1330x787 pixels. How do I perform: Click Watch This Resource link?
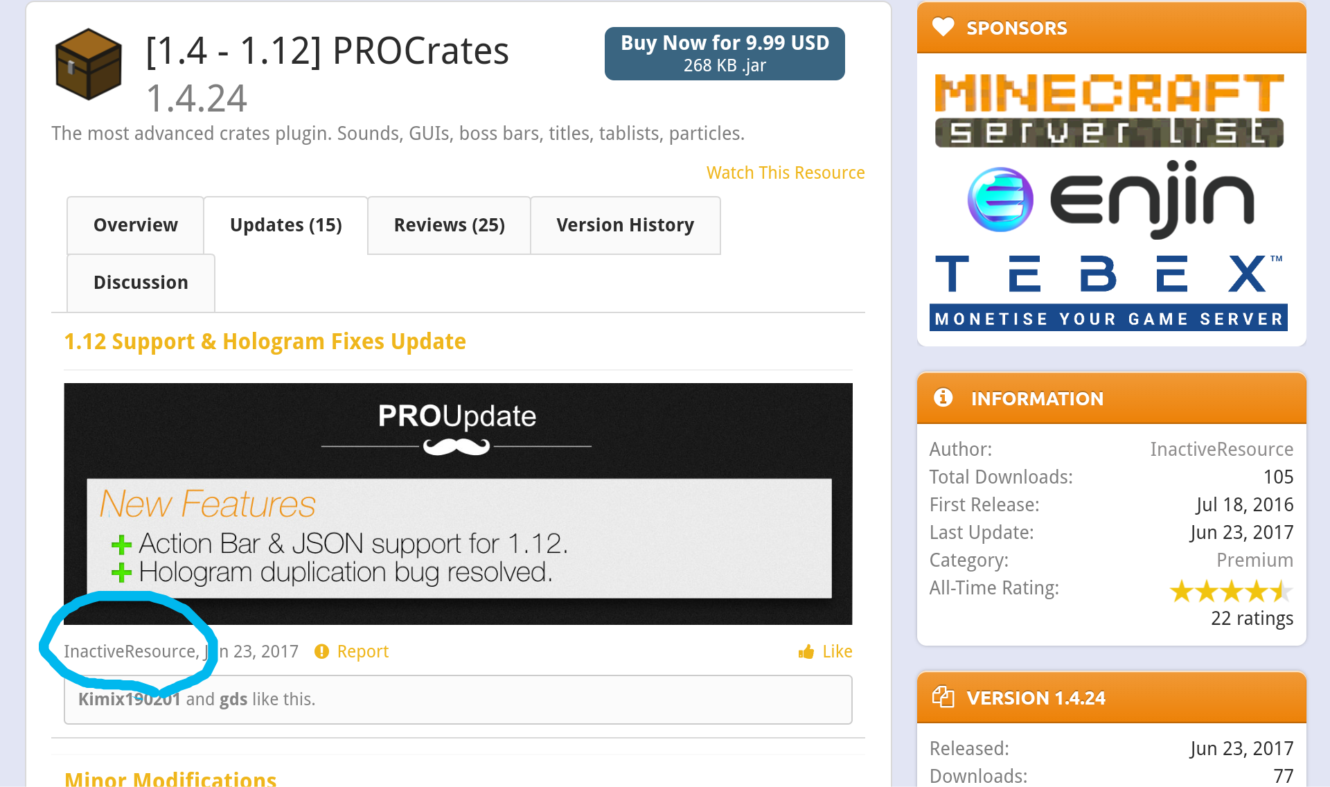coord(786,173)
